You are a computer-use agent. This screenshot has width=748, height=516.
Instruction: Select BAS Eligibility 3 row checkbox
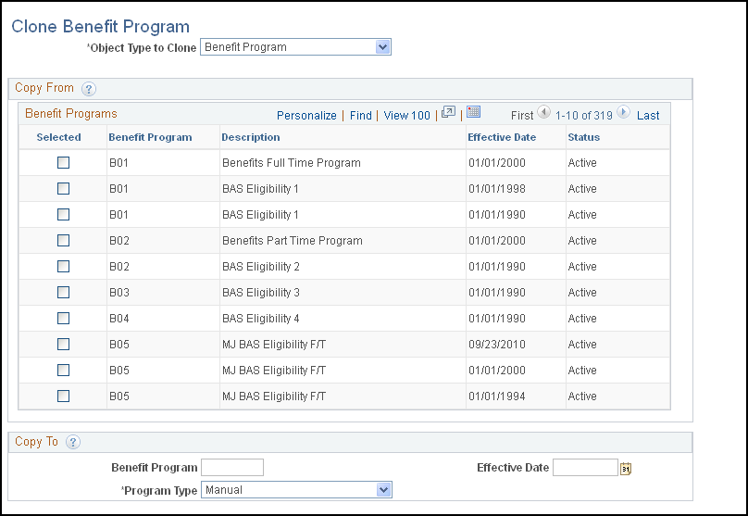pyautogui.click(x=64, y=293)
